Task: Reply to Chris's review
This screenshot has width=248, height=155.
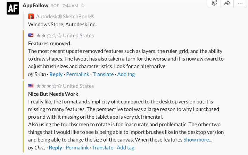Action: [56, 147]
